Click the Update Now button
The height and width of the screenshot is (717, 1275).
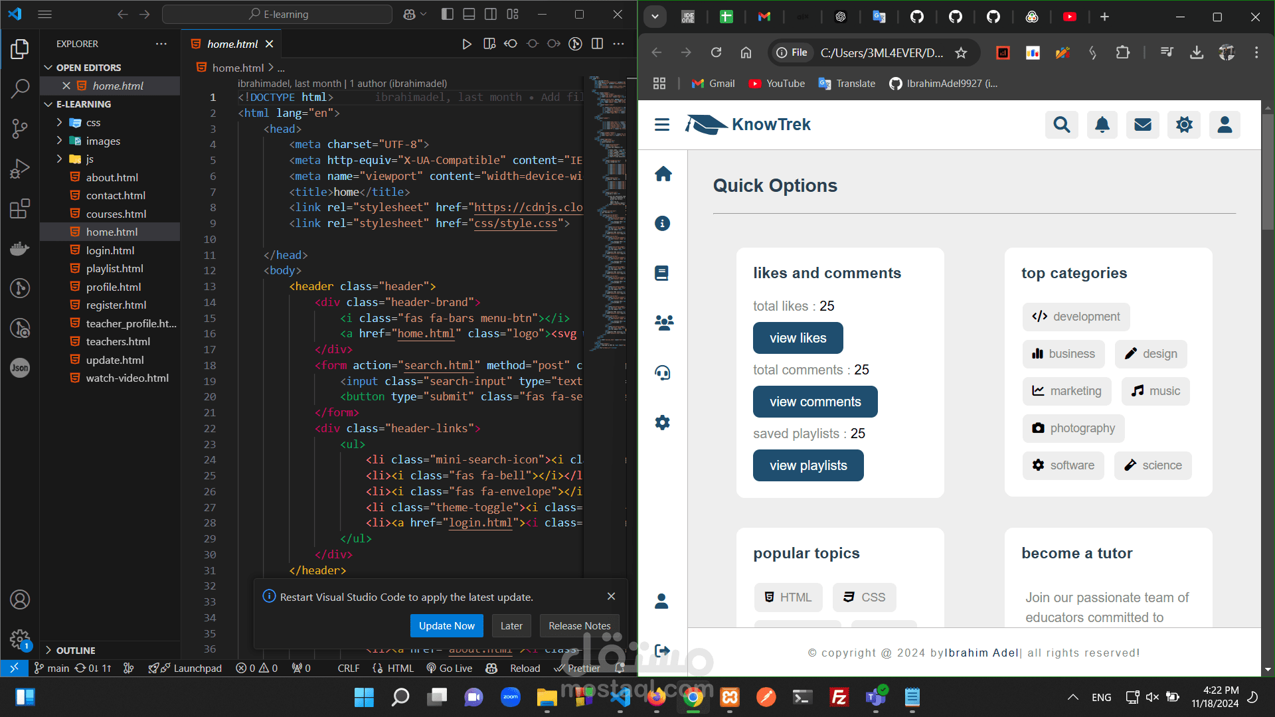tap(446, 625)
